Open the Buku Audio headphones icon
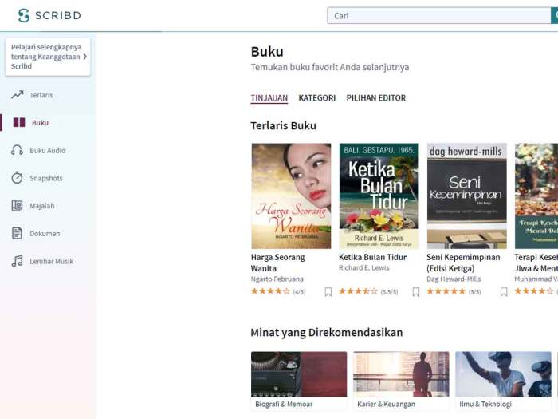 [x=17, y=150]
